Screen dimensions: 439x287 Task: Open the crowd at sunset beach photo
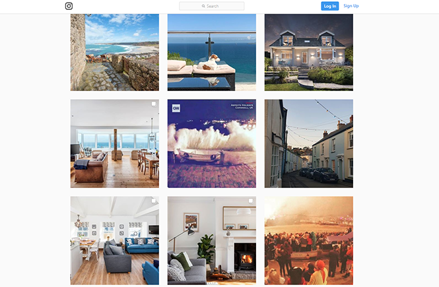pos(309,241)
